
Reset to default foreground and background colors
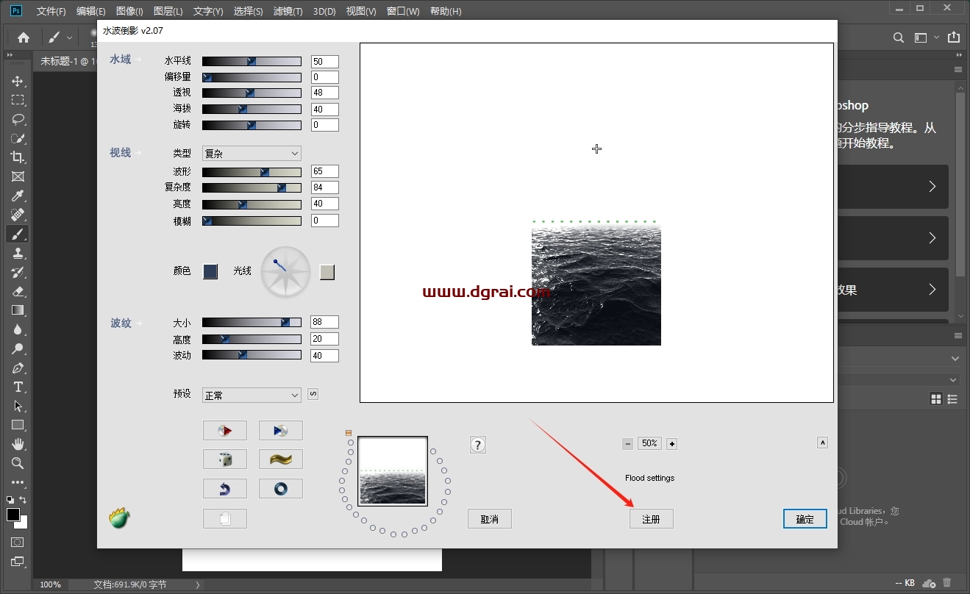tap(10, 500)
